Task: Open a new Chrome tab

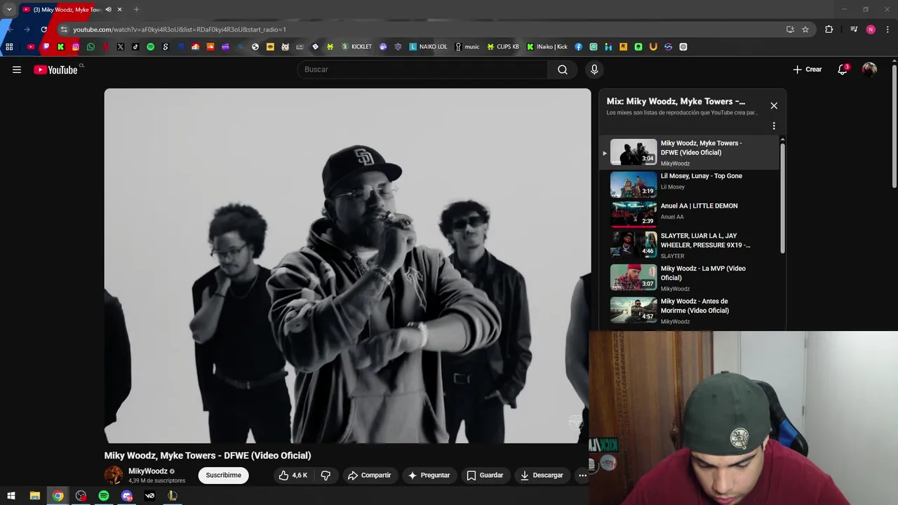Action: (x=136, y=9)
